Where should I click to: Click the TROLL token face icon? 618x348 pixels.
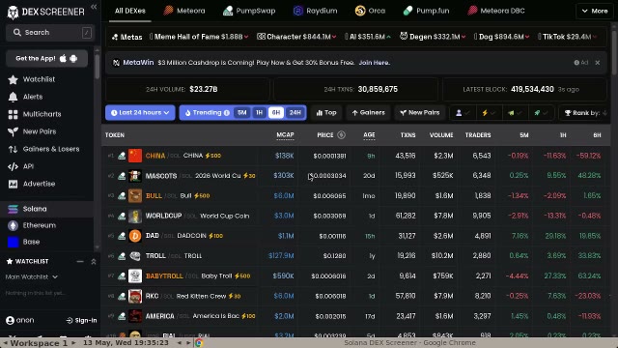[x=135, y=256]
